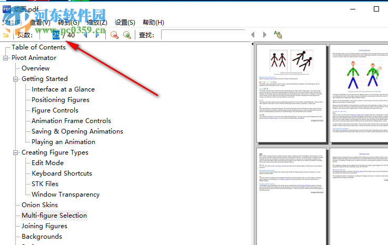Open Saving & Opening Animations bookmark
388x245 pixels.
coord(77,131)
